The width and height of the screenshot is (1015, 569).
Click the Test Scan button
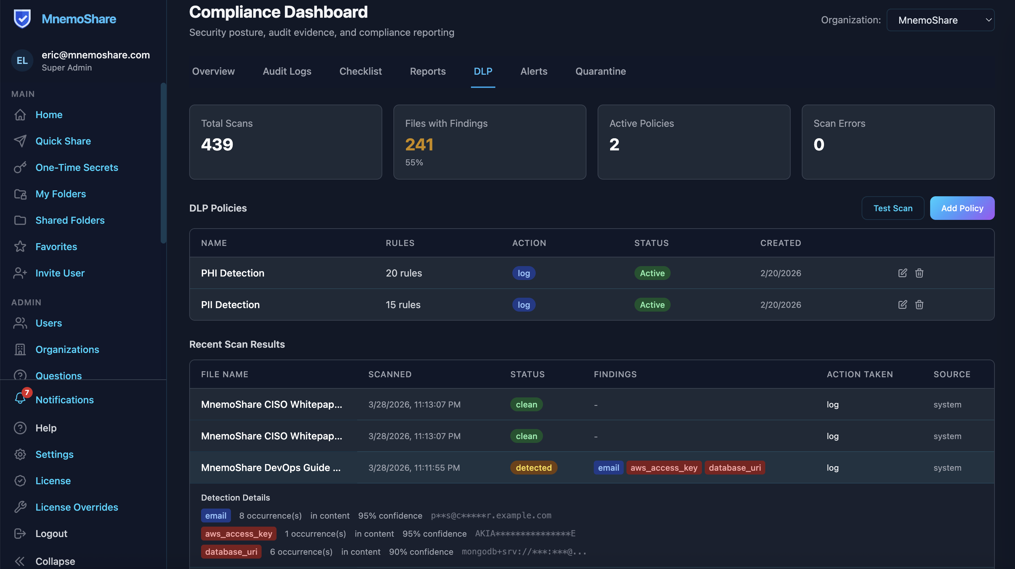[893, 208]
